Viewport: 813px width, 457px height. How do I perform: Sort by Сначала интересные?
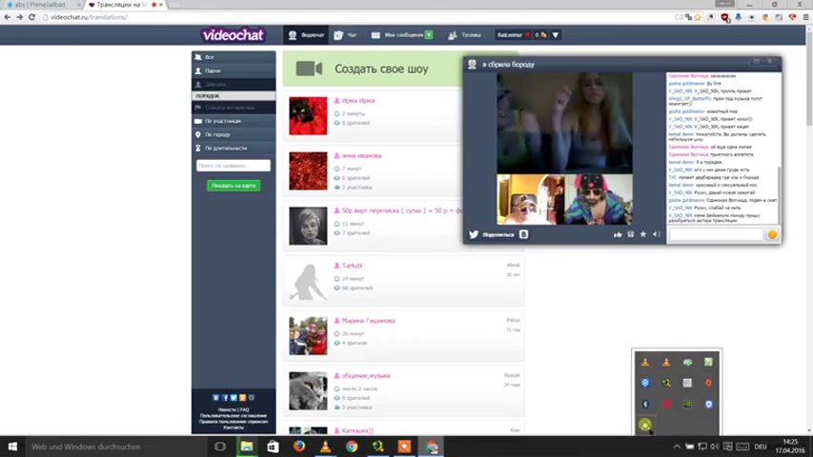[234, 108]
